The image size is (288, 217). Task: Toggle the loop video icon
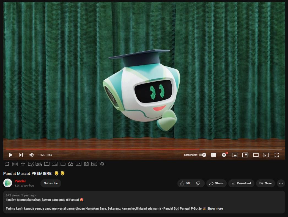(7, 164)
